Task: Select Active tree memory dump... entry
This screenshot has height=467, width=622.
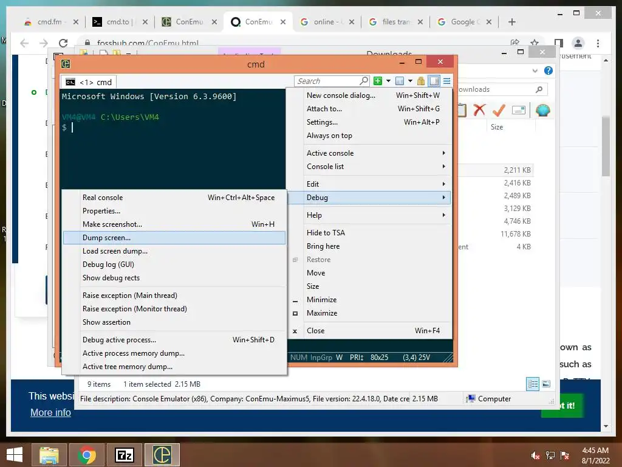Action: coord(174,367)
